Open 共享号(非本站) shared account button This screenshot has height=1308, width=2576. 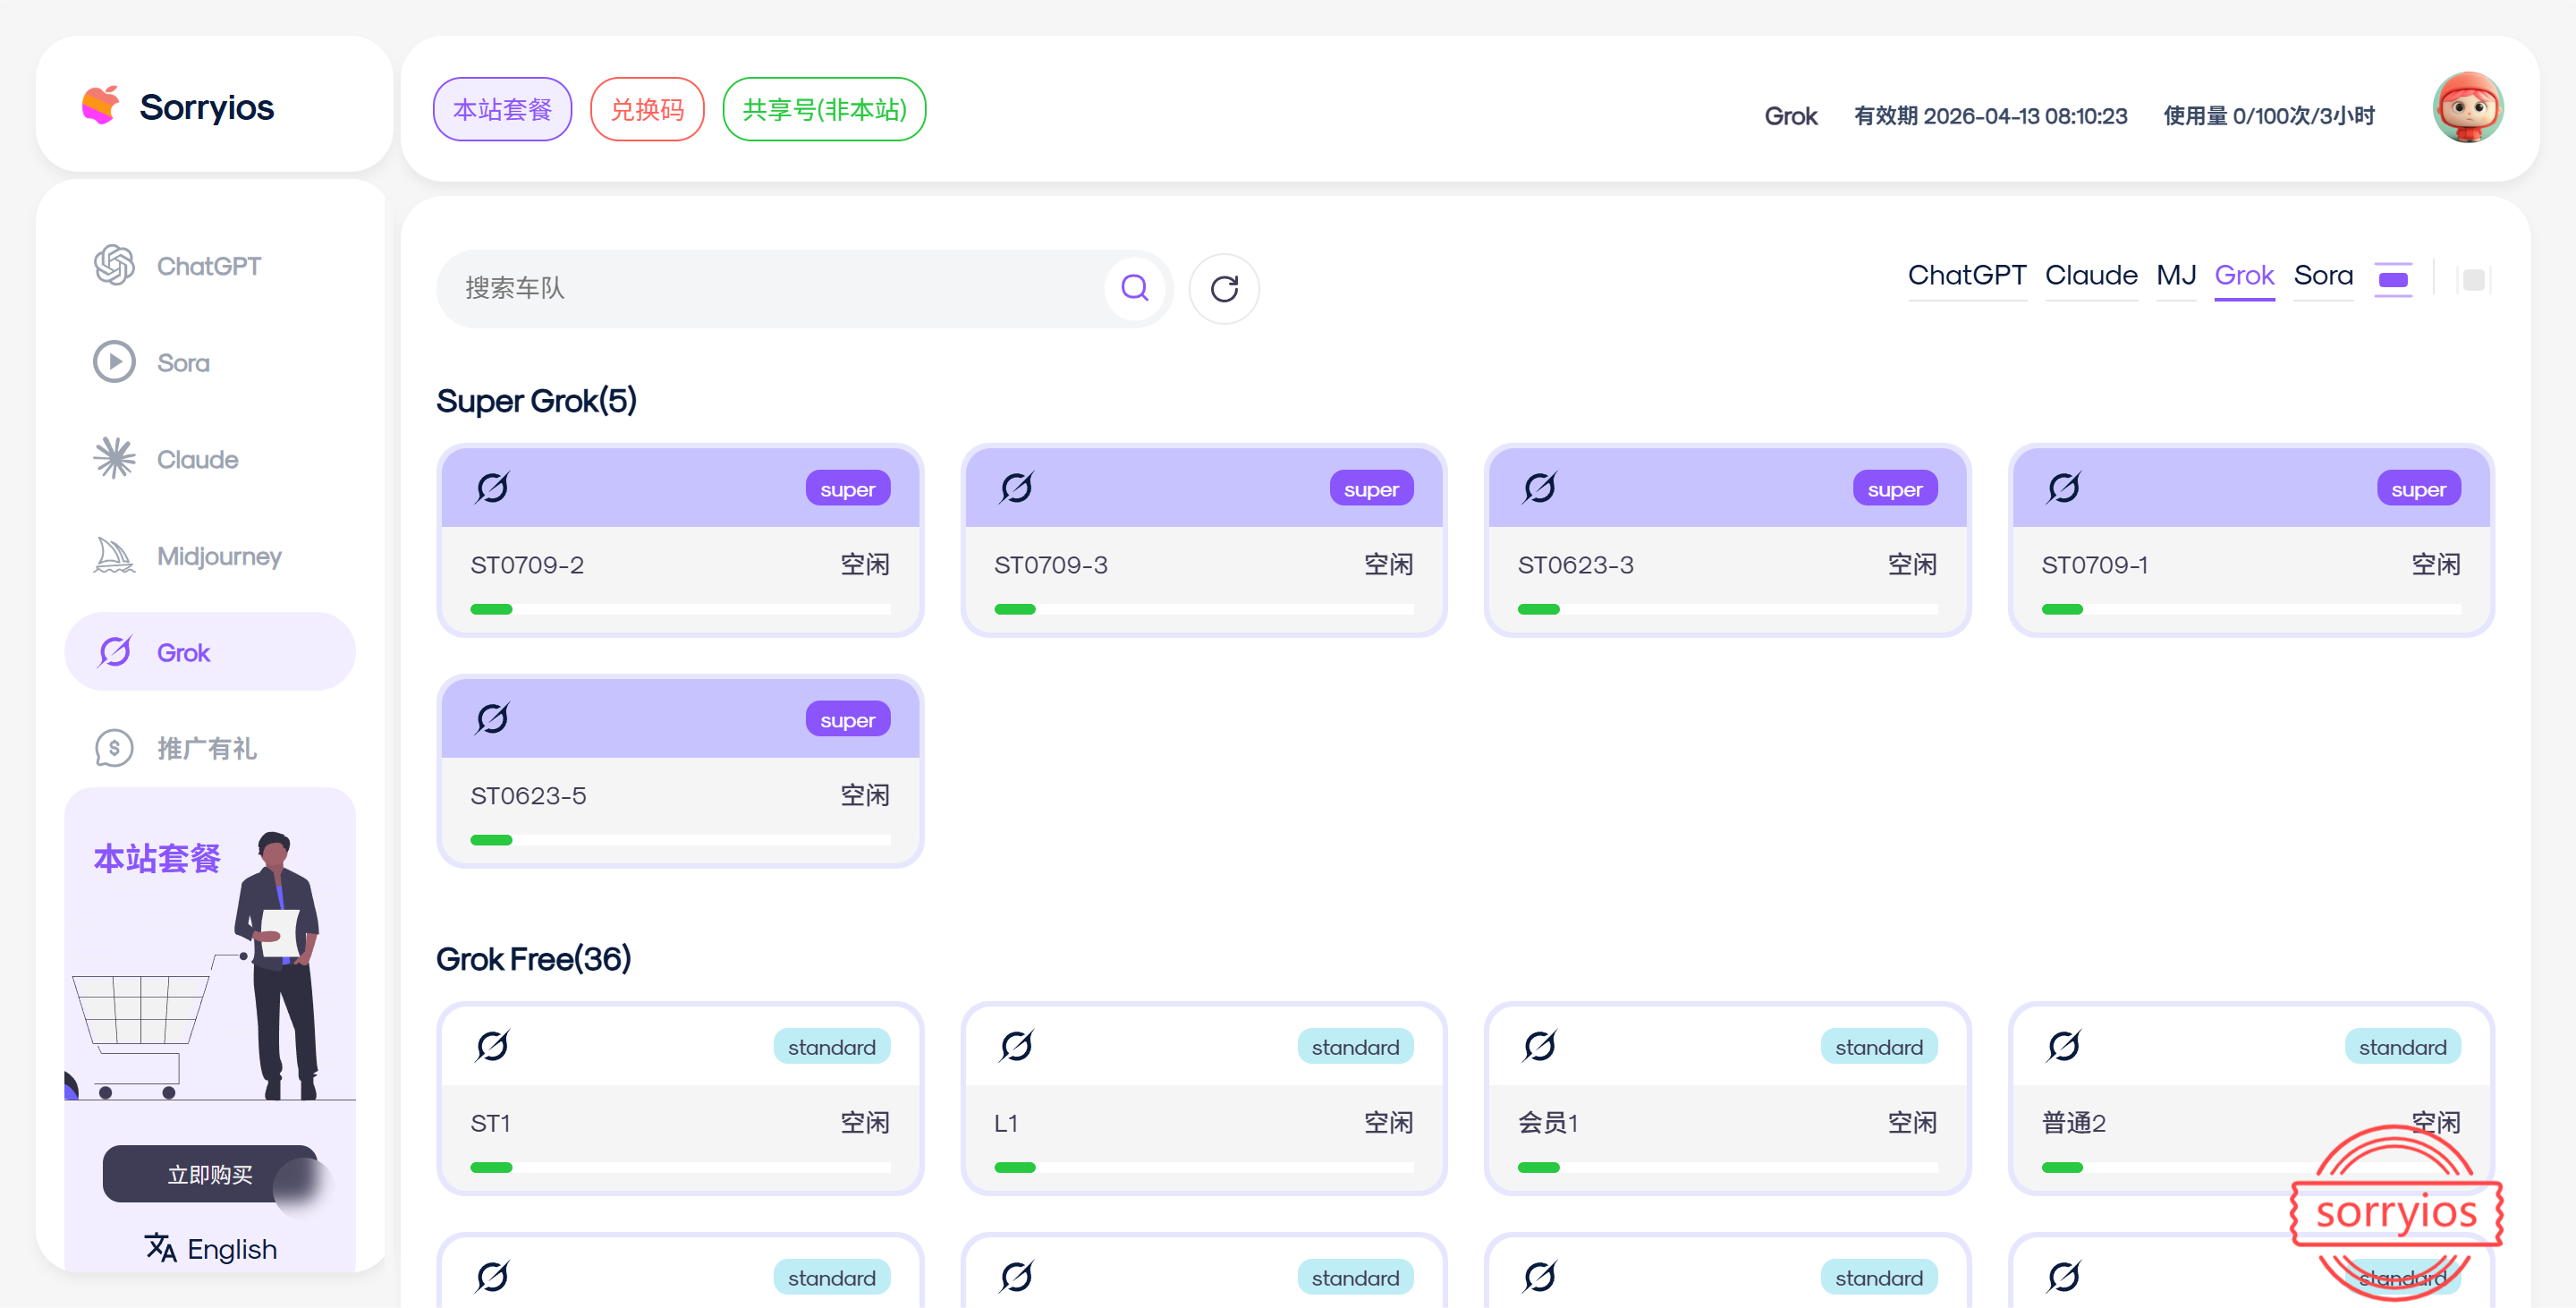point(824,109)
